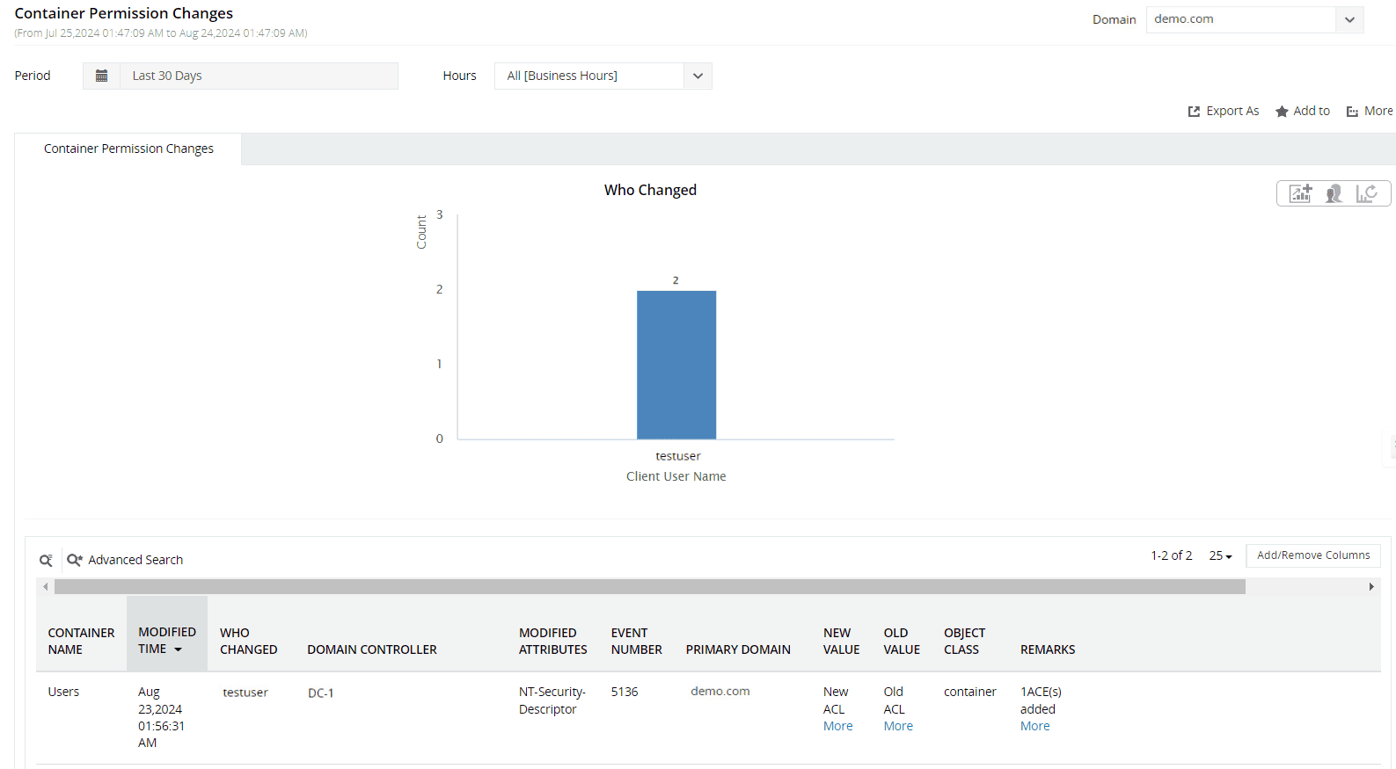Select the Container Permission Changes tab

[128, 149]
